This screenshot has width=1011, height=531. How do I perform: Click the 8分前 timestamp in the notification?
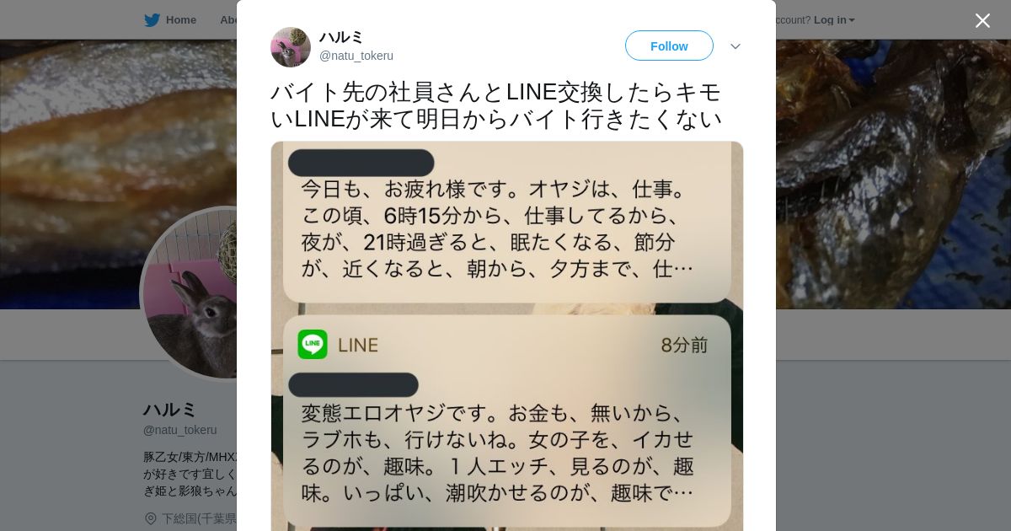click(684, 345)
